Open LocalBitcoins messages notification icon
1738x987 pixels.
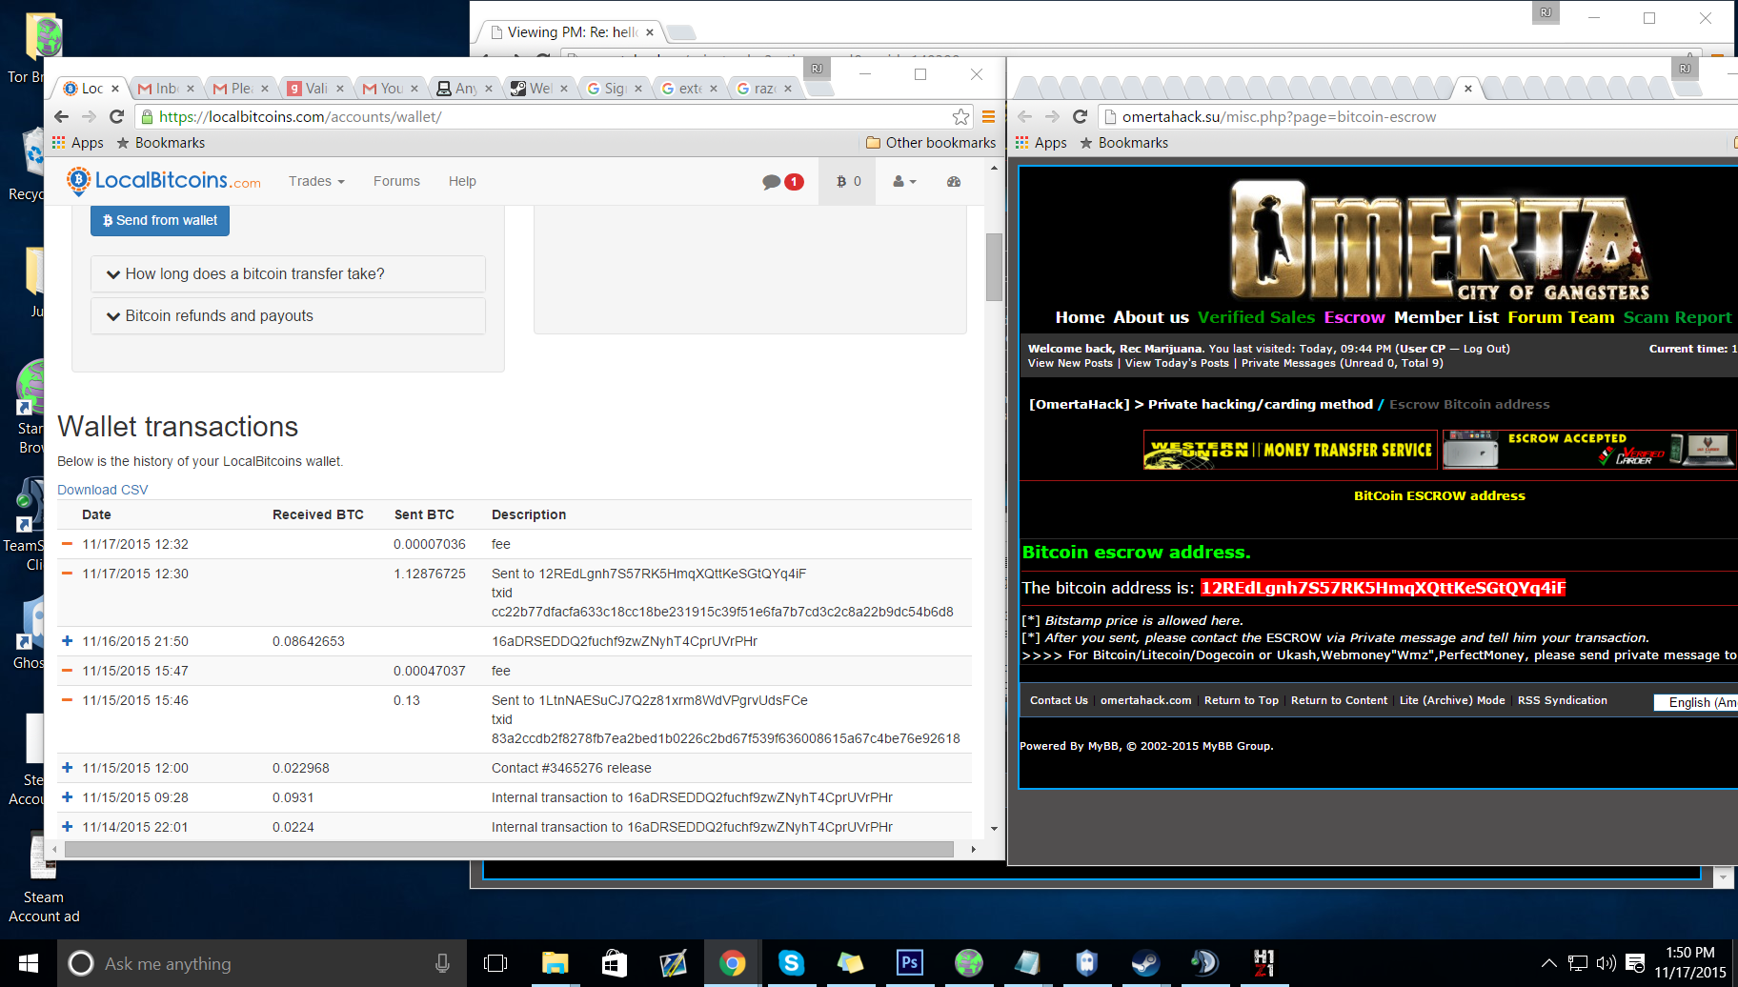(782, 181)
